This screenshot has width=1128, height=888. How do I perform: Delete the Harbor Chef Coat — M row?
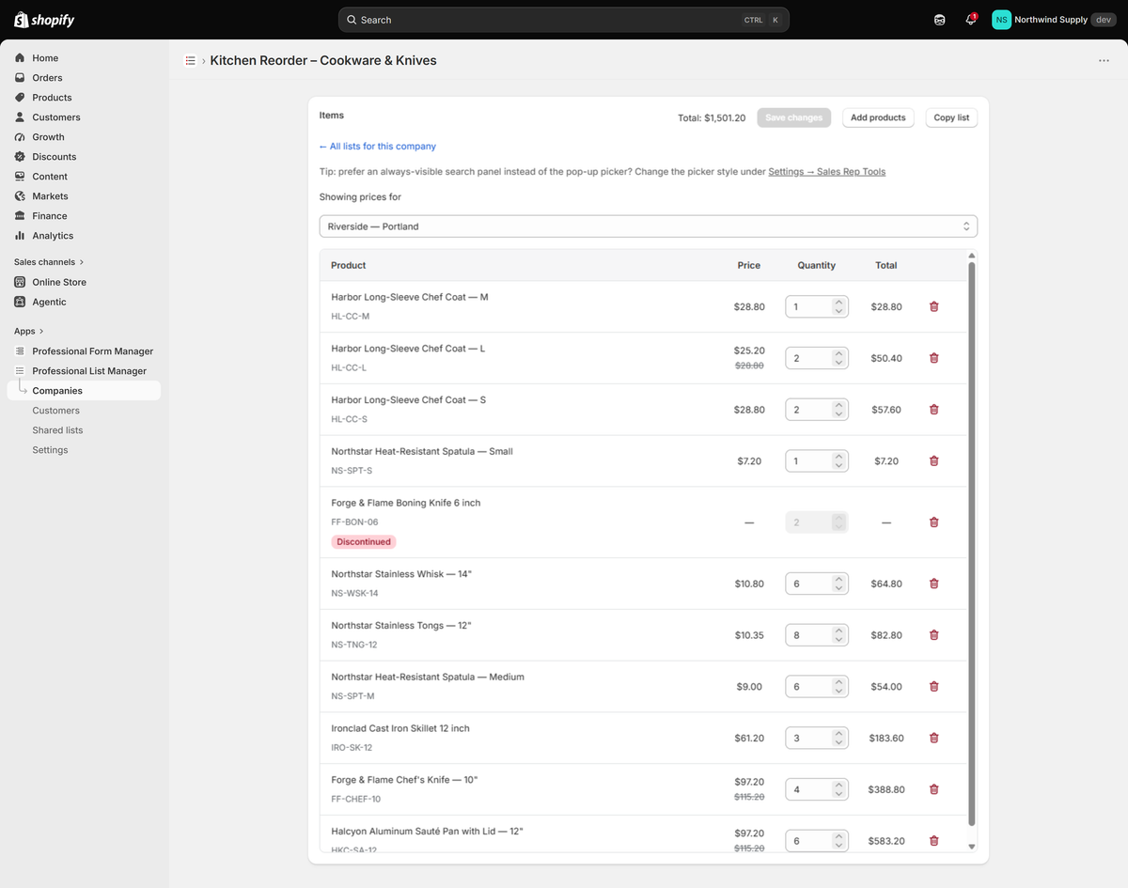(x=933, y=306)
